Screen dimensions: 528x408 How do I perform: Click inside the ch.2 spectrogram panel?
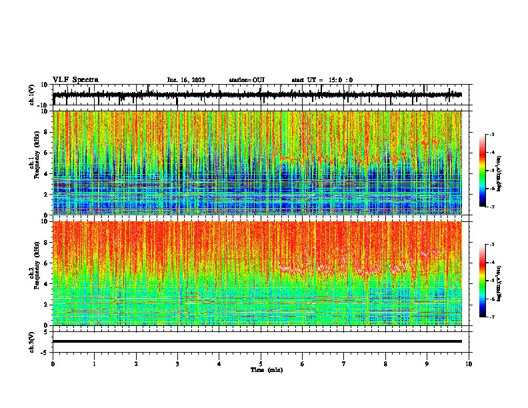coord(257,273)
